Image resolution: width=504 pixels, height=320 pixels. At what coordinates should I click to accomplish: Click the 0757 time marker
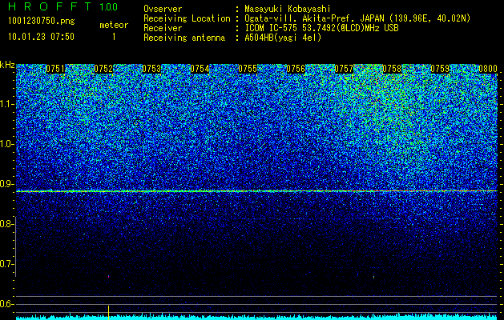pyautogui.click(x=344, y=69)
